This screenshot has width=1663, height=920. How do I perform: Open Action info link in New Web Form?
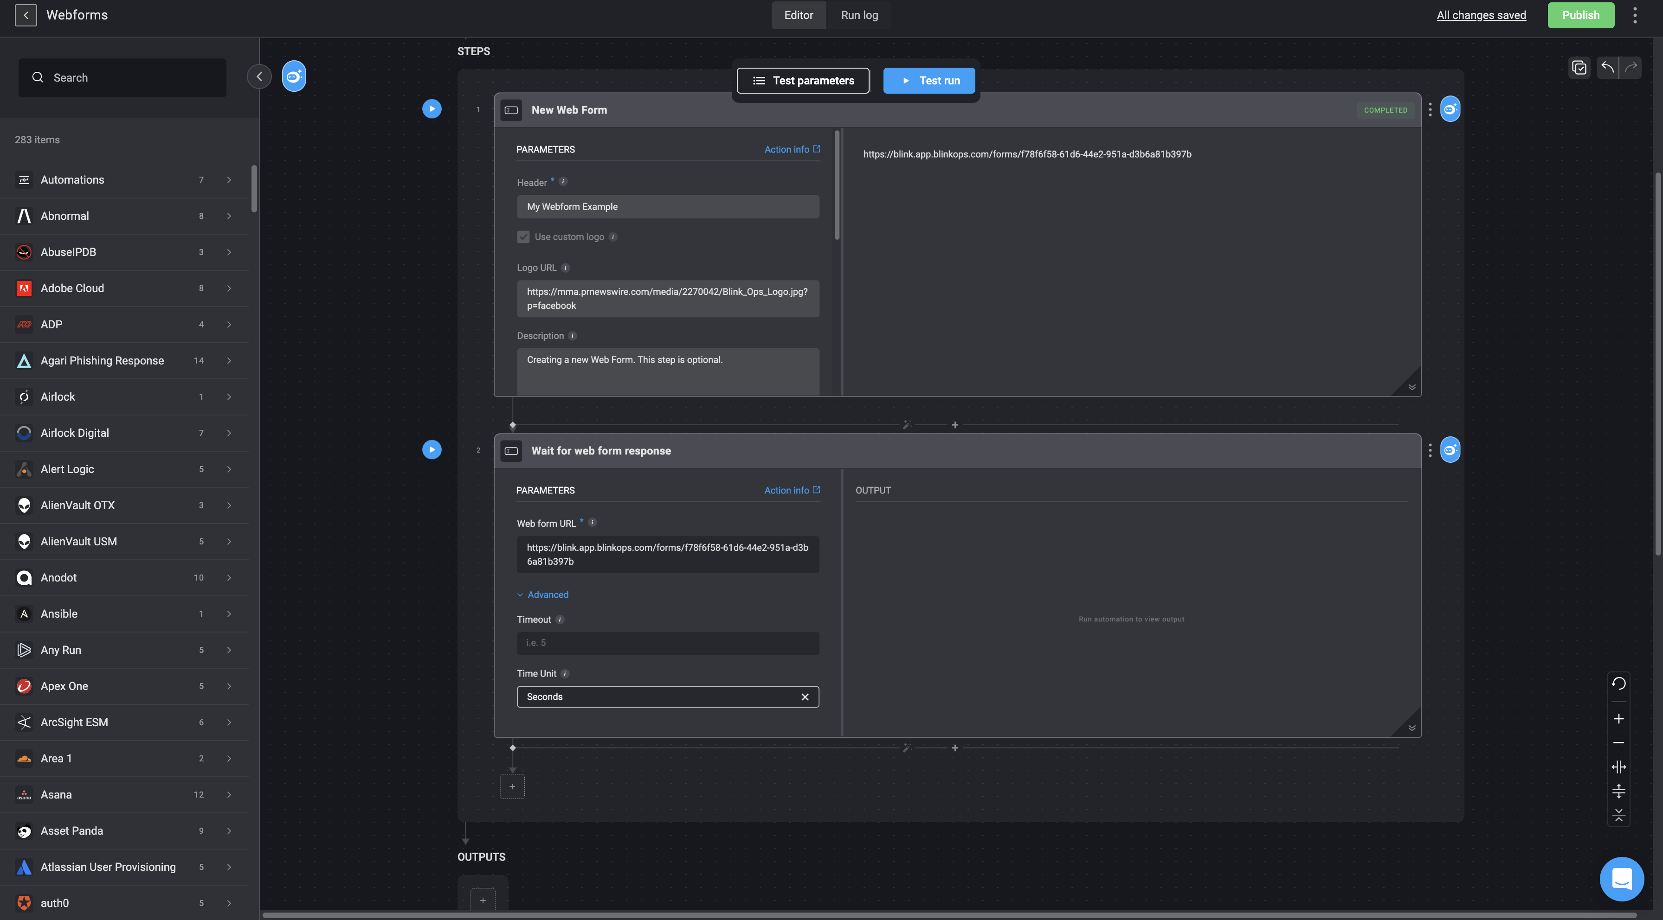point(792,149)
